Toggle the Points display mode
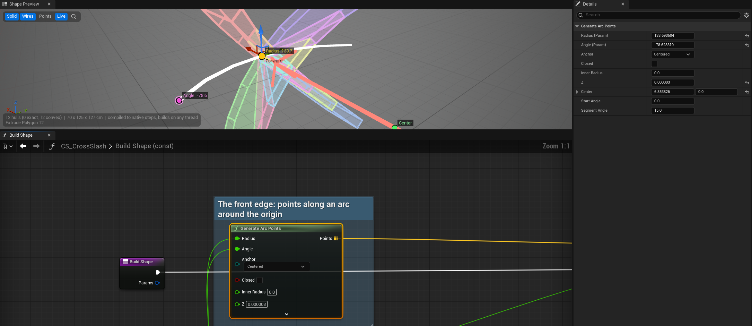This screenshot has height=326, width=752. point(45,17)
